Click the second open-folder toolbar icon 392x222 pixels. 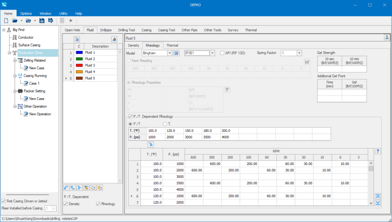click(x=28, y=21)
